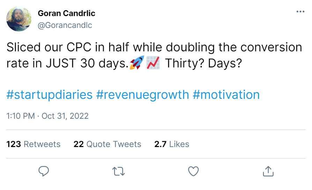
Task: Follow the #revenuegrowth hashtag link
Action: point(142,95)
